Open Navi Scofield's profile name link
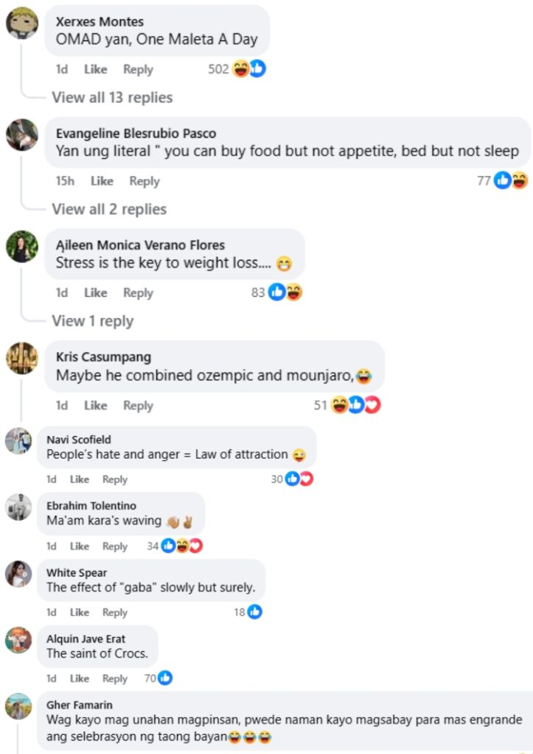Screen dimensions: 533x754 point(79,440)
